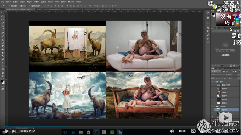
Task: Click the lock-all icon in Layers panel
Action: (x=225, y=78)
